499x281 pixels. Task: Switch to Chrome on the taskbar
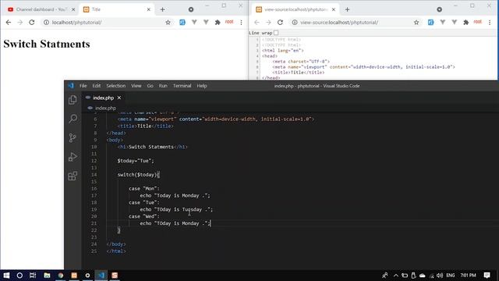[x=61, y=276]
